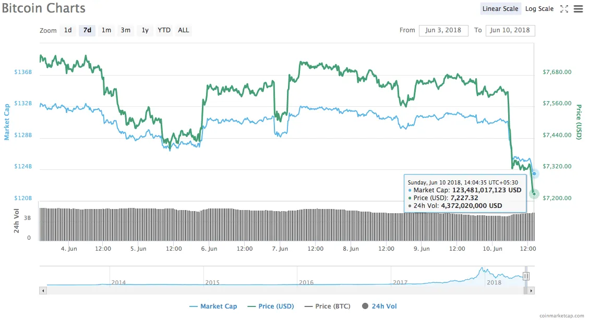The image size is (589, 320).
Task: Click 2016 in the navigator timeline
Action: pyautogui.click(x=306, y=282)
